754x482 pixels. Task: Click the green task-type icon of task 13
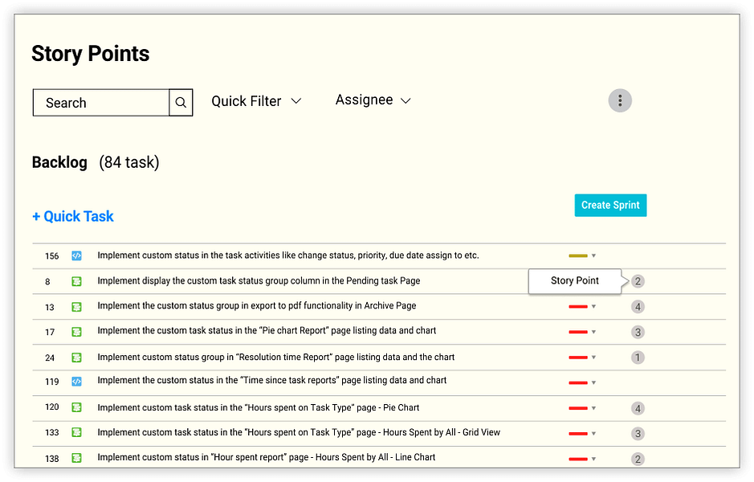point(76,307)
